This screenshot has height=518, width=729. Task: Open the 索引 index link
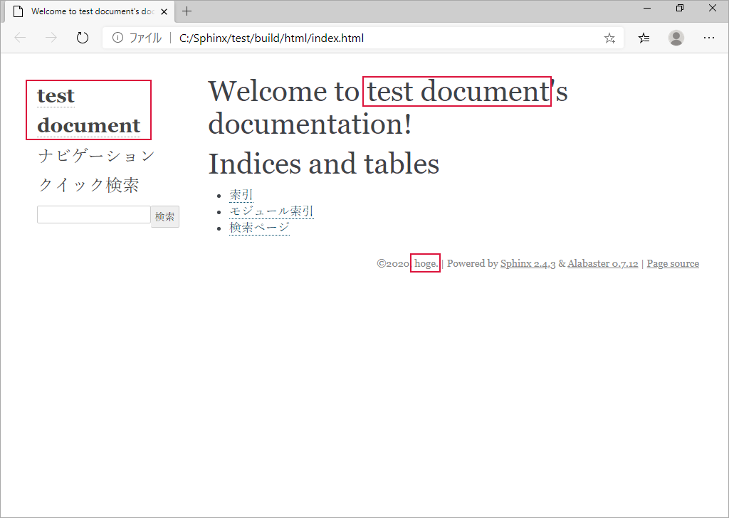pyautogui.click(x=241, y=195)
